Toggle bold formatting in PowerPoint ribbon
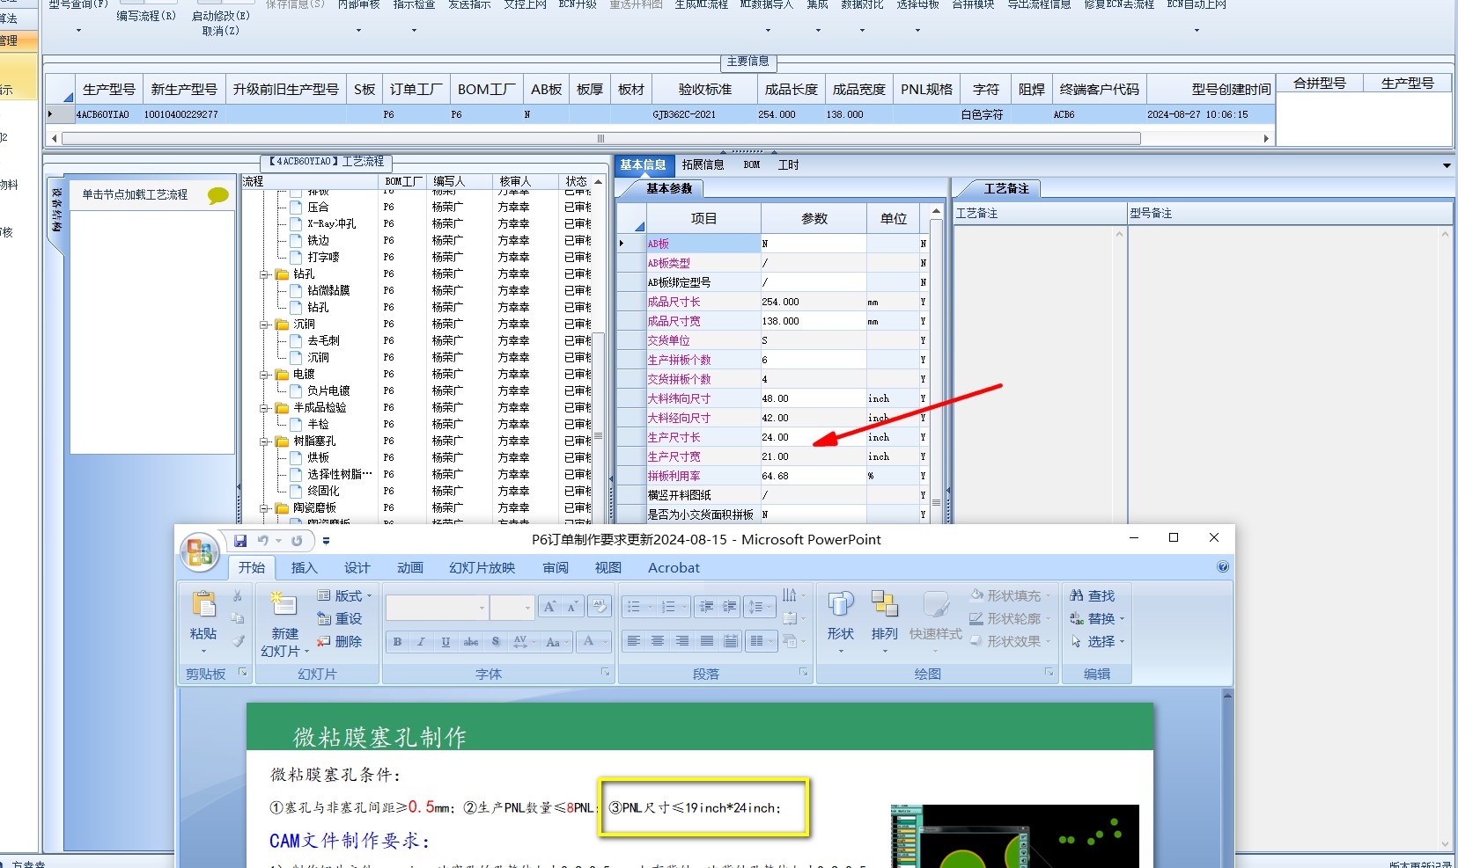The height and width of the screenshot is (868, 1458). click(x=397, y=642)
